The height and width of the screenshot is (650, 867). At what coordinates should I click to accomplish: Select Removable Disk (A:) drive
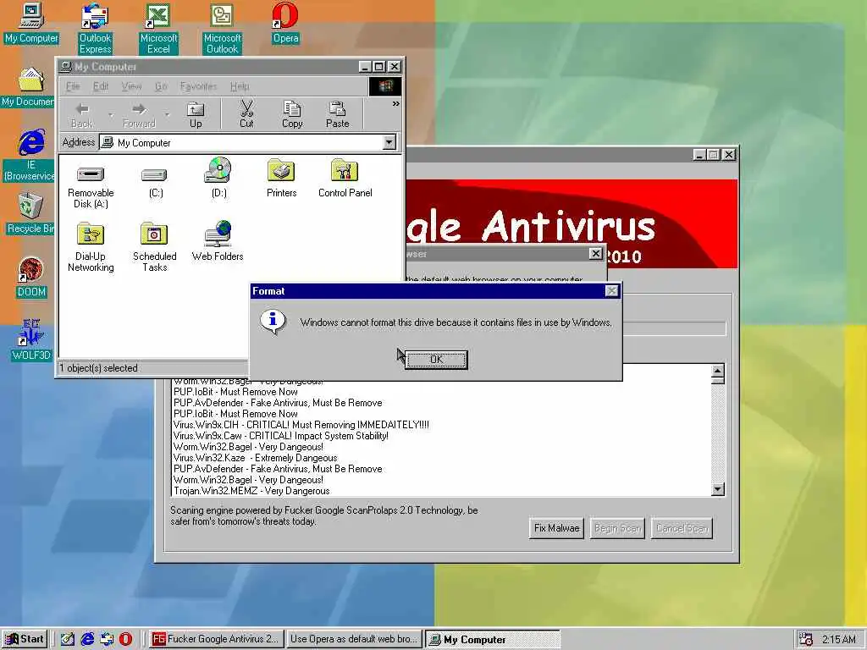[x=91, y=187]
